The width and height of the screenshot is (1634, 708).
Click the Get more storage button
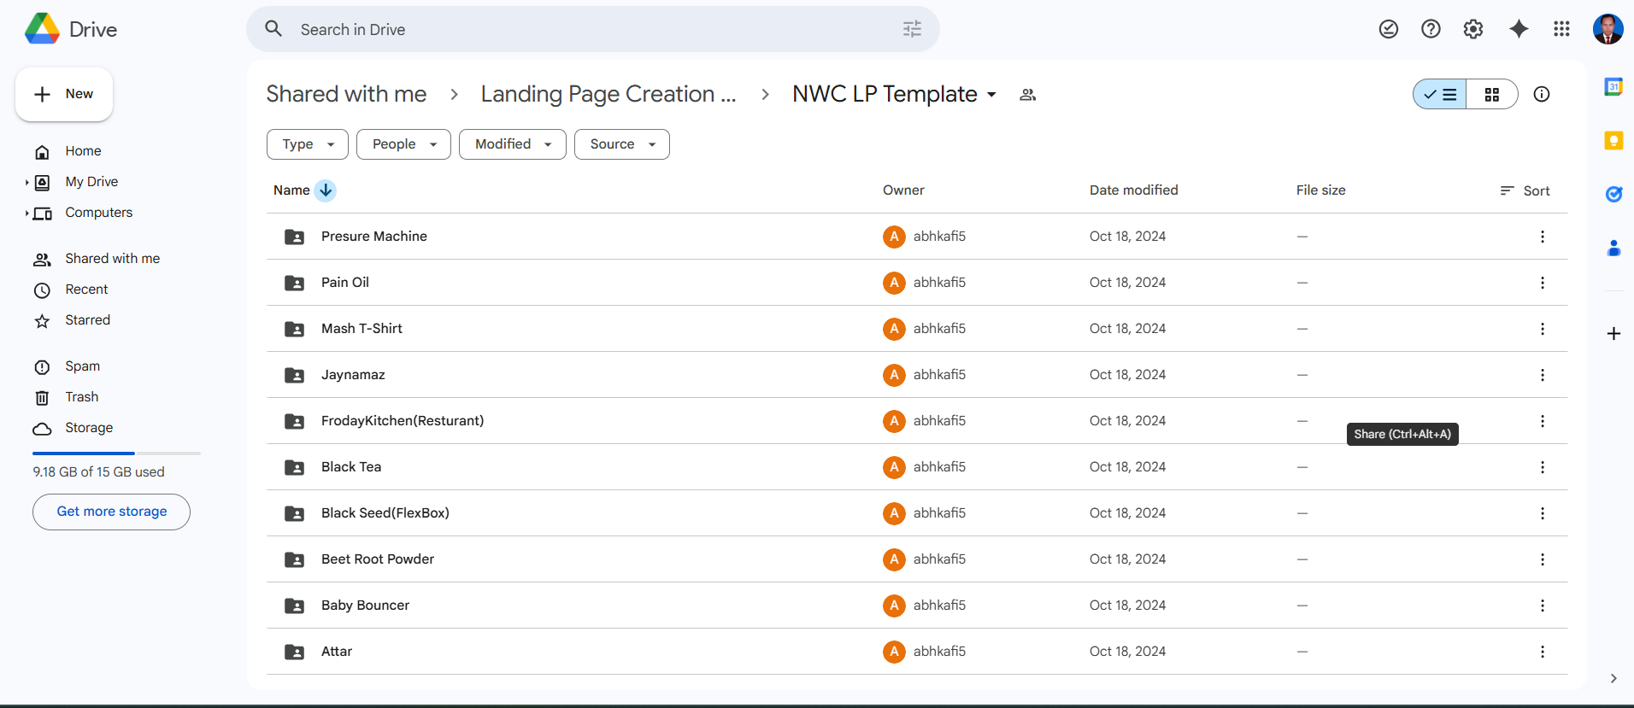click(x=111, y=512)
